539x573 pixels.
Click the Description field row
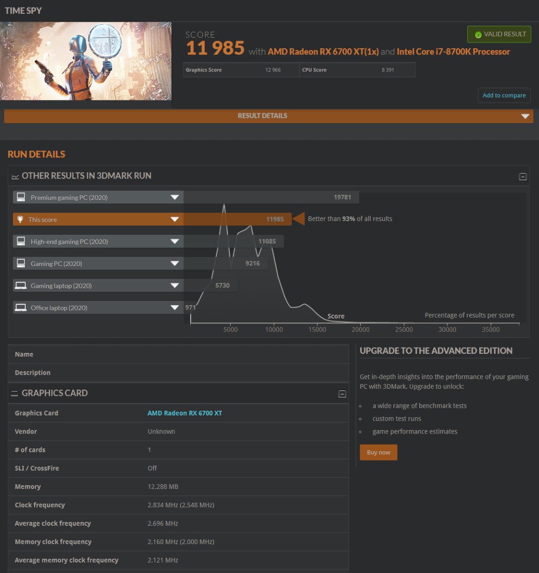[x=179, y=373]
